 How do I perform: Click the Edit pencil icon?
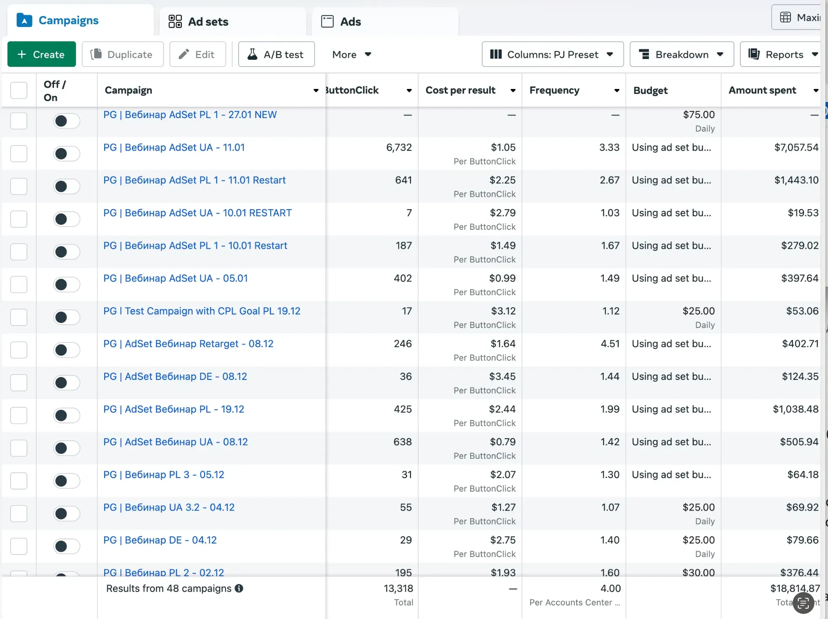(x=184, y=54)
